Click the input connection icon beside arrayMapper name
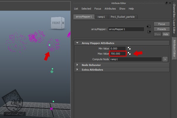Image resolution: width=177 pixels, height=118 pixels. (149, 27)
